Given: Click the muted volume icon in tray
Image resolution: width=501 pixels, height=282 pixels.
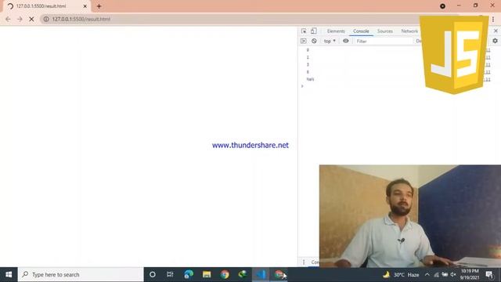Looking at the screenshot, I should pyautogui.click(x=453, y=275).
